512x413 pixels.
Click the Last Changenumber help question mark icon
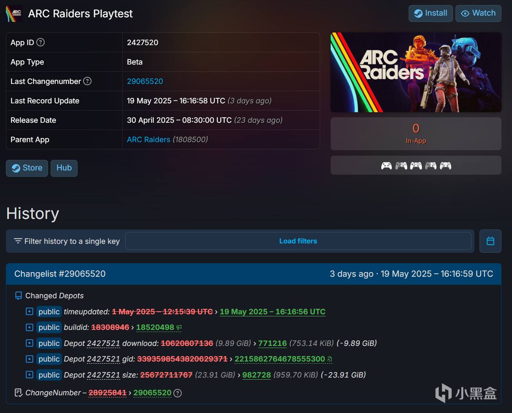(87, 81)
